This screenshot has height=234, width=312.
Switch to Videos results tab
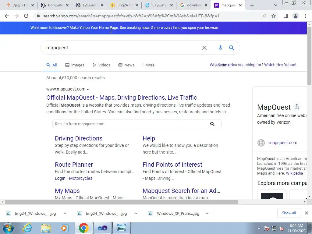click(x=101, y=65)
